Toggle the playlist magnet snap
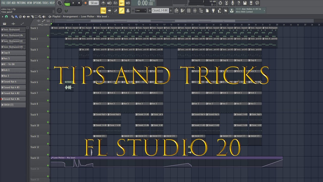This screenshot has height=182, width=323. tap(6, 17)
